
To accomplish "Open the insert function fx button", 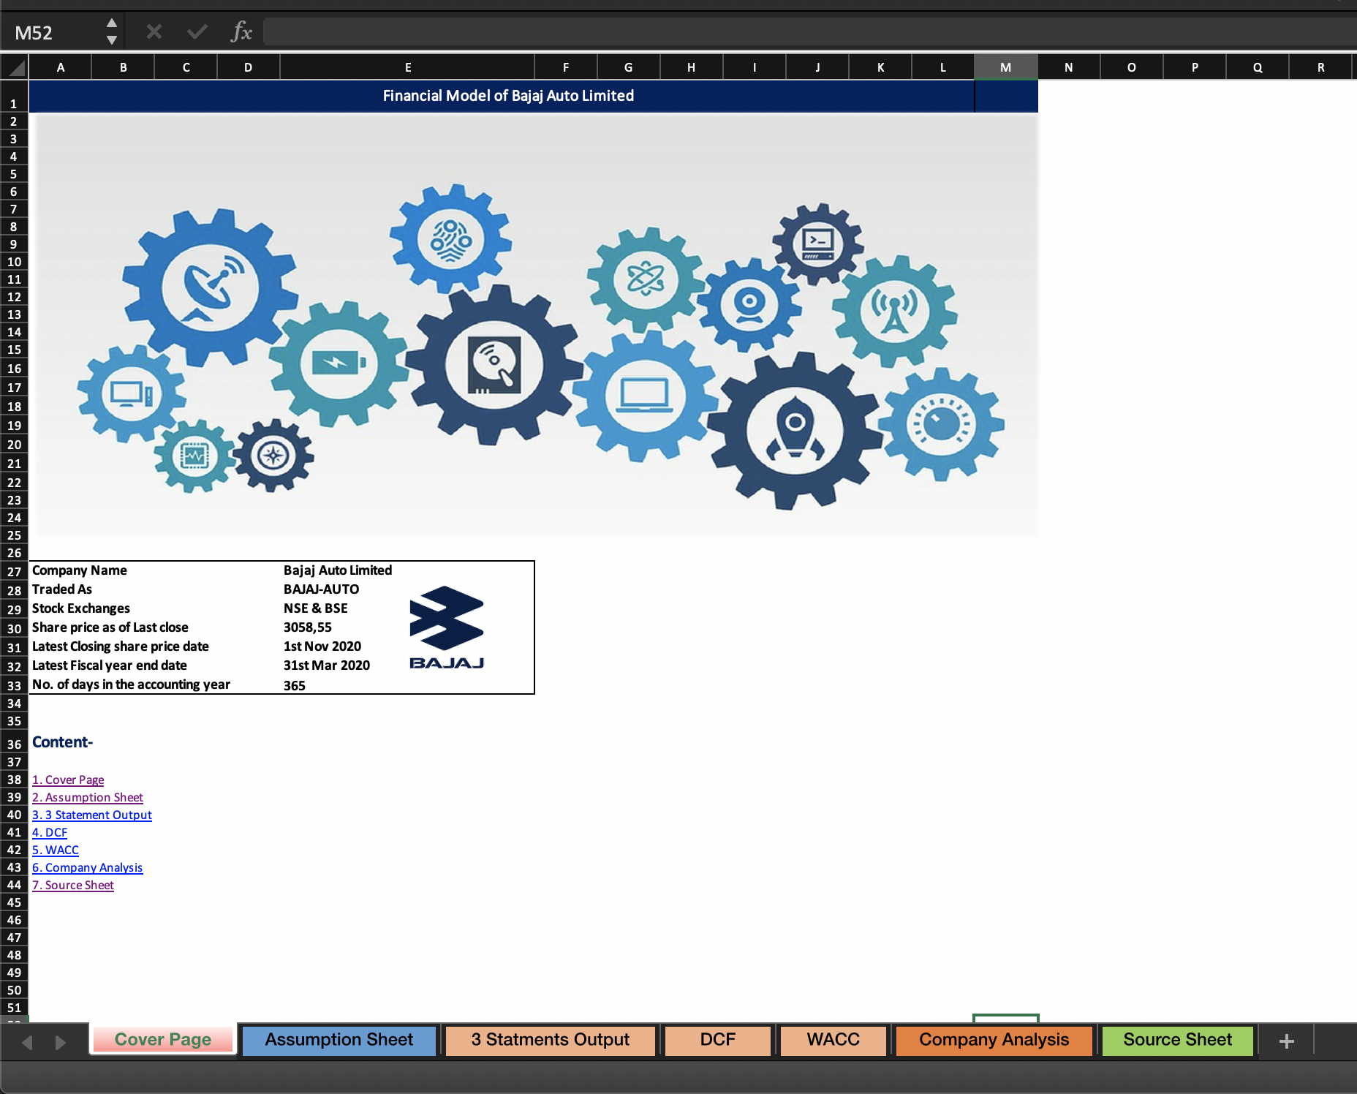I will point(241,32).
